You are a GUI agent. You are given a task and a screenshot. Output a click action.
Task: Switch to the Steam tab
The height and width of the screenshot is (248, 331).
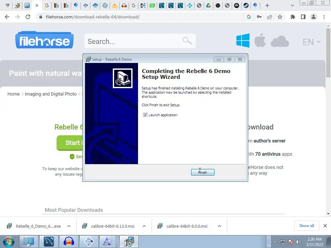point(246,6)
